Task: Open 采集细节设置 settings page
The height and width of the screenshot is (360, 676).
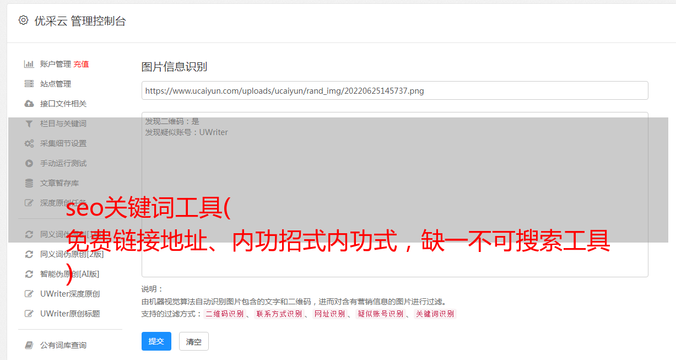Action: pyautogui.click(x=63, y=143)
